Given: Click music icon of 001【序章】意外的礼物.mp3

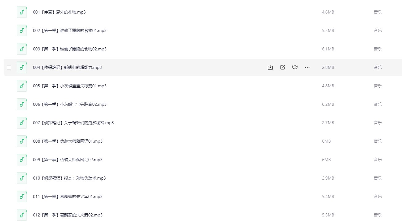Looking at the screenshot, I should coord(22,12).
